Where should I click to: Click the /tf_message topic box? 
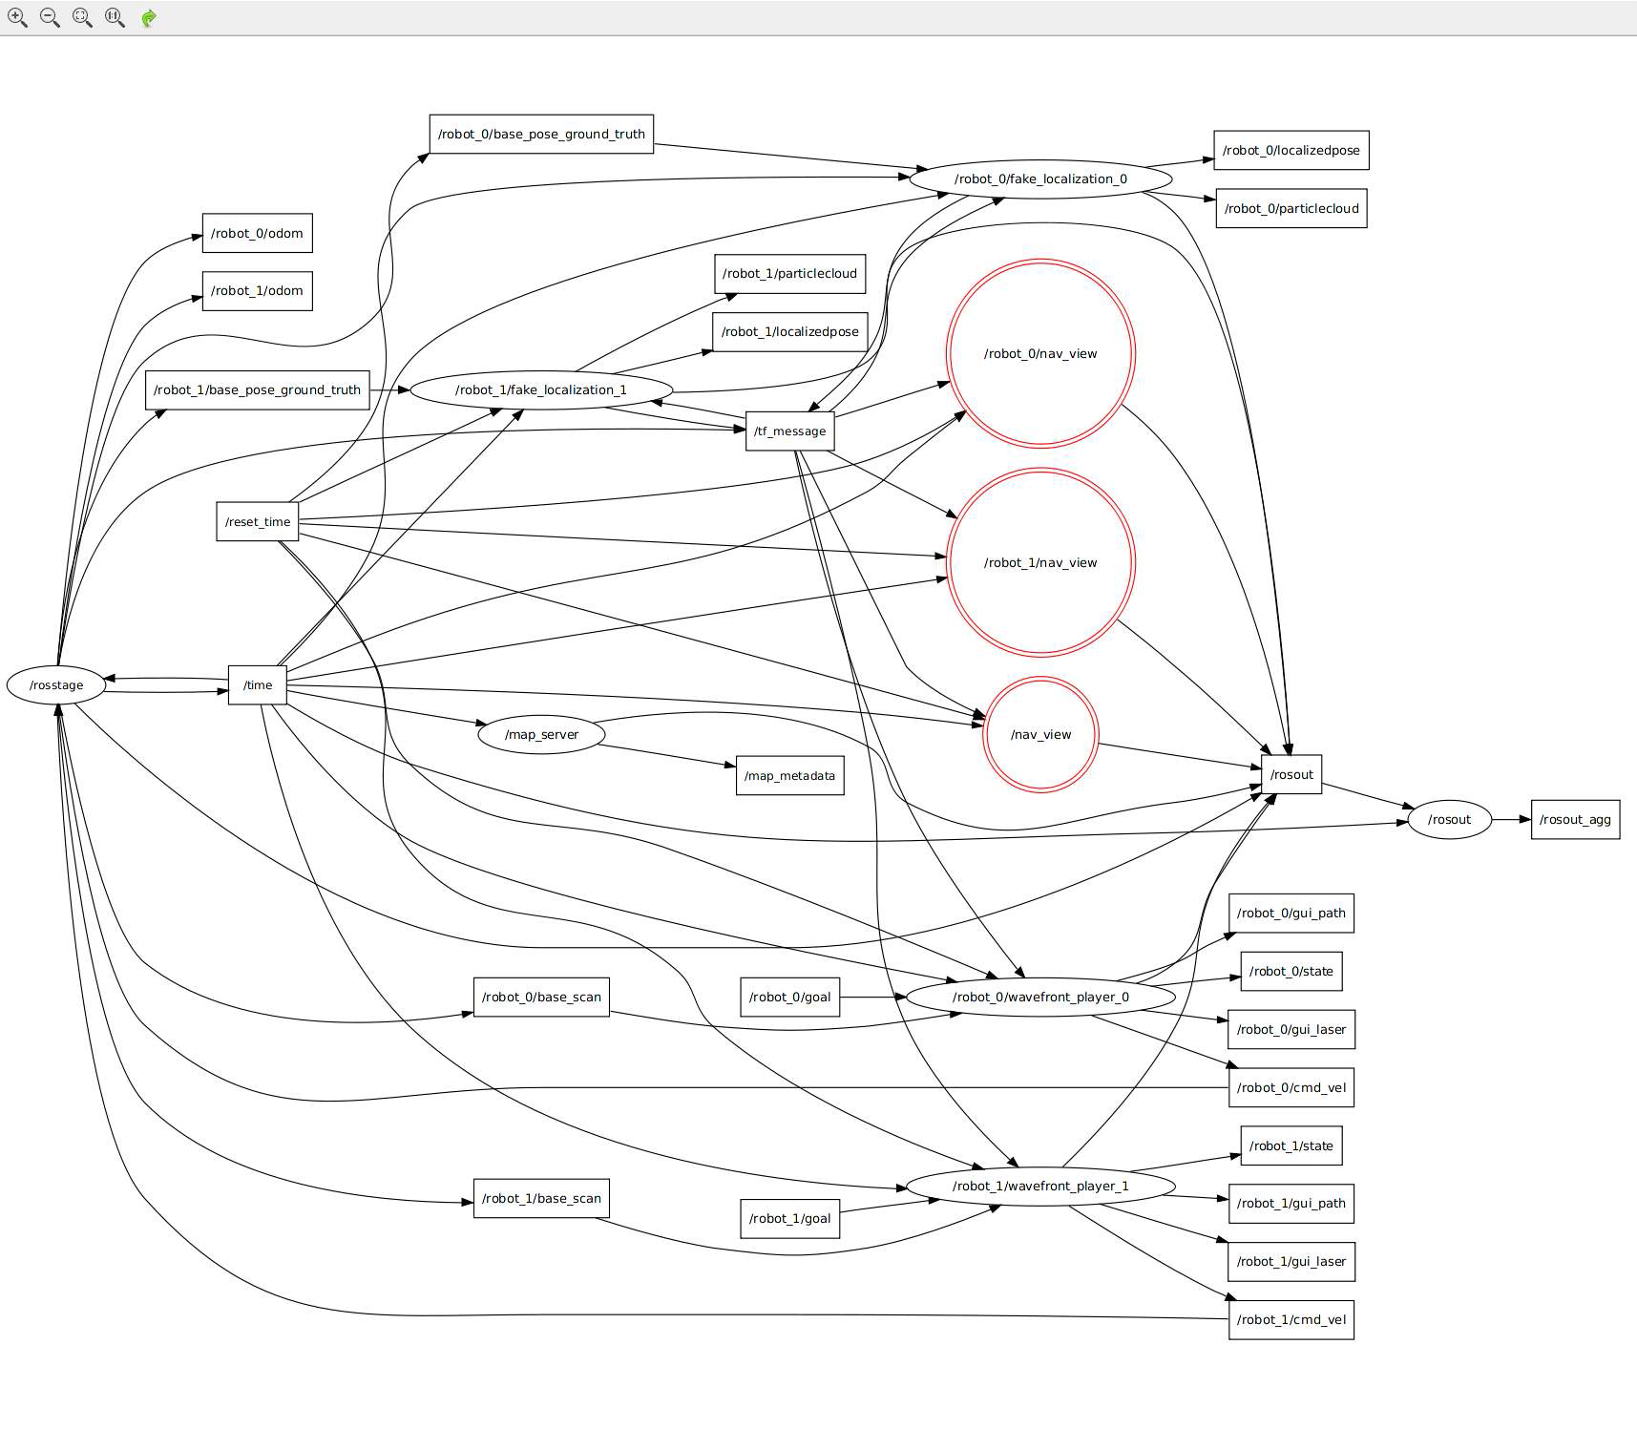(x=789, y=431)
